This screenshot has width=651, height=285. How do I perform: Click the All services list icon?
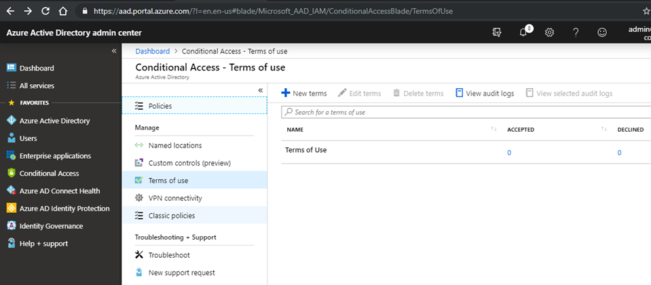point(12,85)
